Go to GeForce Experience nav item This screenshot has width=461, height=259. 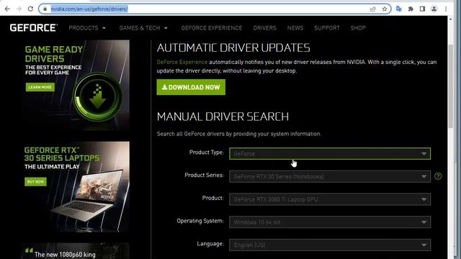click(211, 28)
